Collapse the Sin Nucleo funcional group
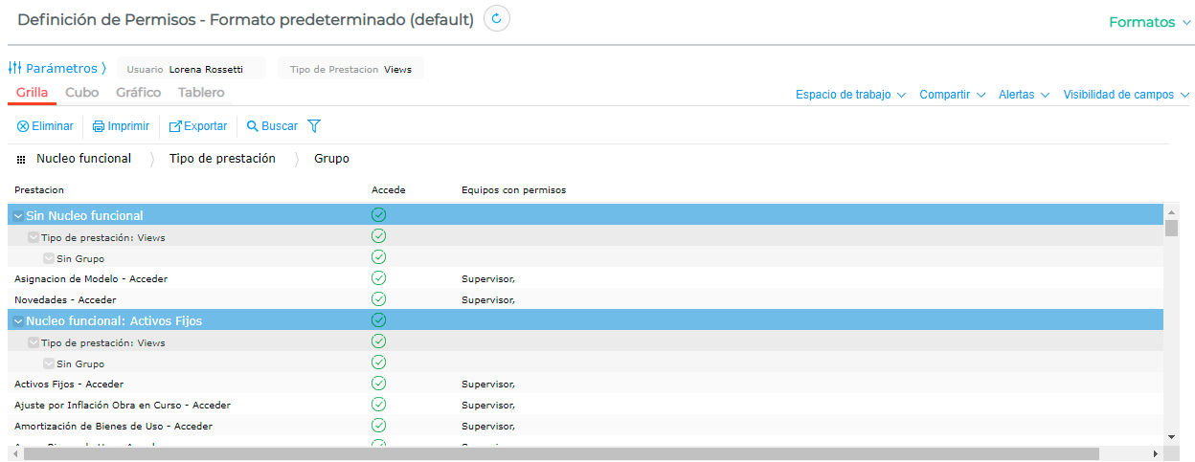The height and width of the screenshot is (462, 1195). (x=18, y=216)
